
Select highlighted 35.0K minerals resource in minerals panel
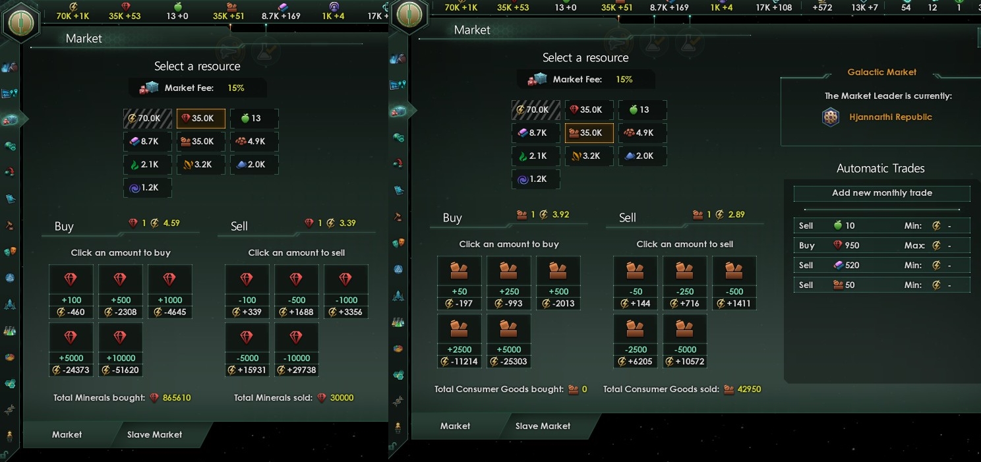[x=201, y=119]
